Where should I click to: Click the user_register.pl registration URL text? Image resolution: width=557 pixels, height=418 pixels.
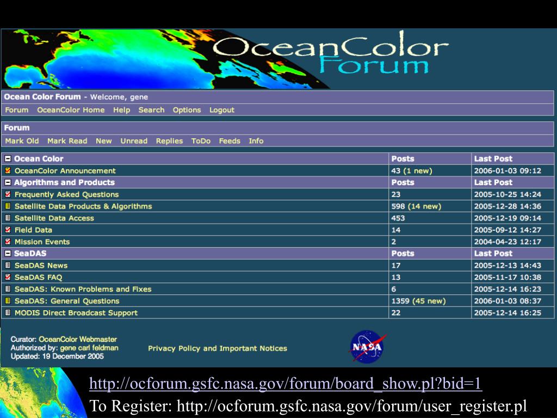tap(352, 405)
